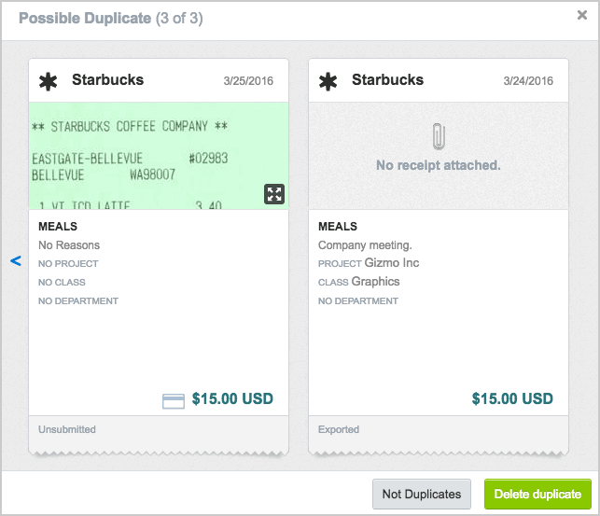Image resolution: width=600 pixels, height=516 pixels.
Task: Close the Possible Duplicate dialog
Action: click(582, 15)
